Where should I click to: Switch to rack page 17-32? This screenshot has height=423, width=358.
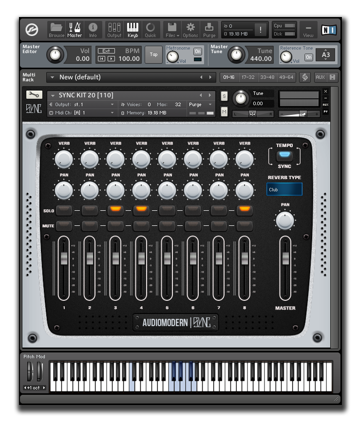[248, 77]
